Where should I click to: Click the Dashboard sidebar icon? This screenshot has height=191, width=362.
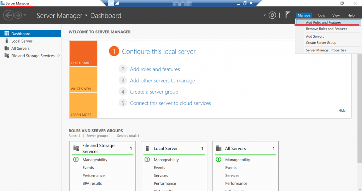point(7,33)
